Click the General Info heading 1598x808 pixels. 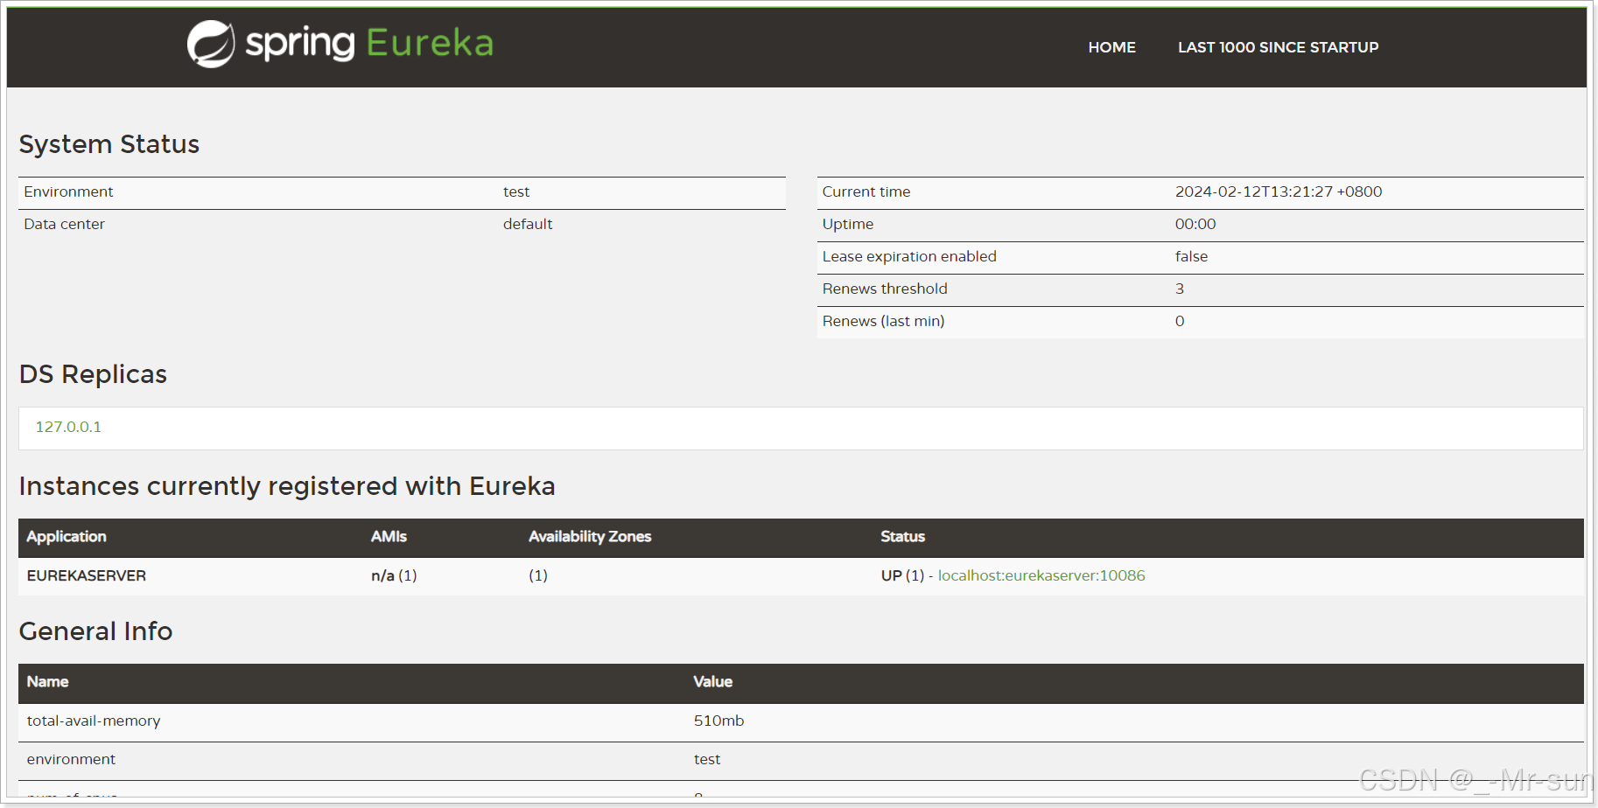(96, 631)
